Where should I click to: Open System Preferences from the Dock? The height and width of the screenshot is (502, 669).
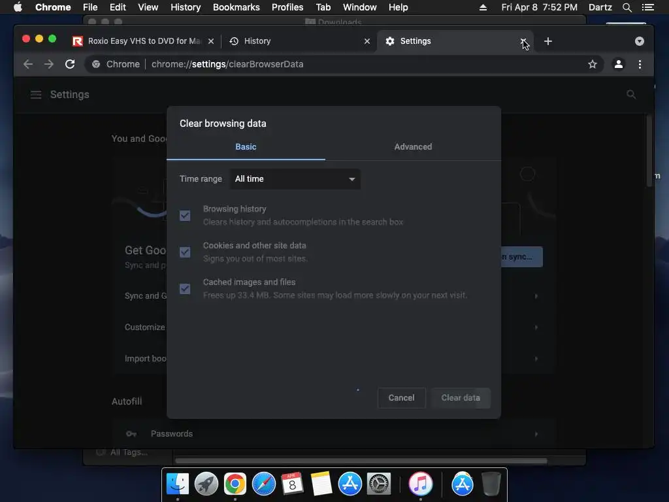[x=378, y=484]
